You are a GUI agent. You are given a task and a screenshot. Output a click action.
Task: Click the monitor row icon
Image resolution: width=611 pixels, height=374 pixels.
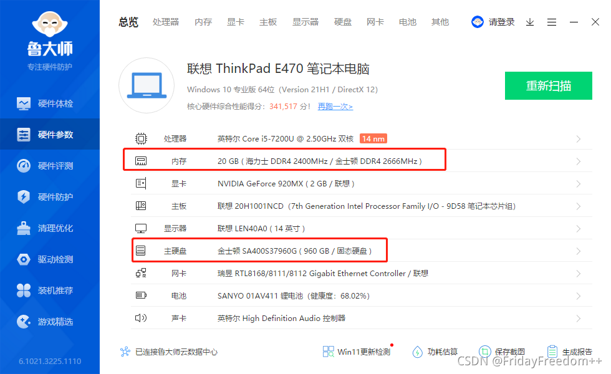tap(141, 228)
